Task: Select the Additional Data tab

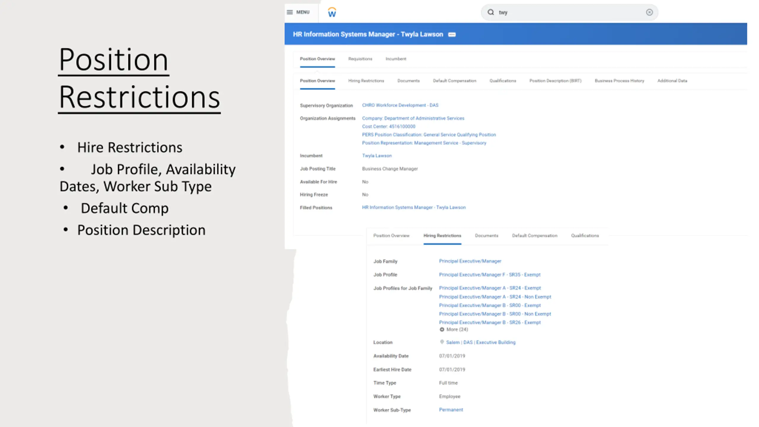Action: pyautogui.click(x=672, y=81)
